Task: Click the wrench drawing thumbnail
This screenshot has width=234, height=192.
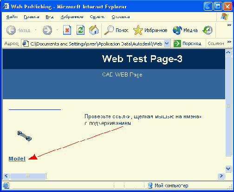Action: coord(24,136)
